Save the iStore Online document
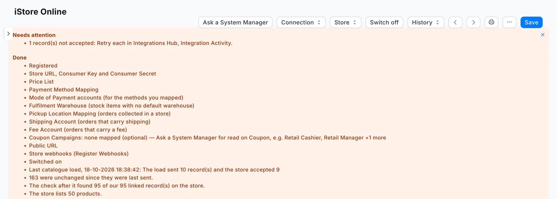 531,22
